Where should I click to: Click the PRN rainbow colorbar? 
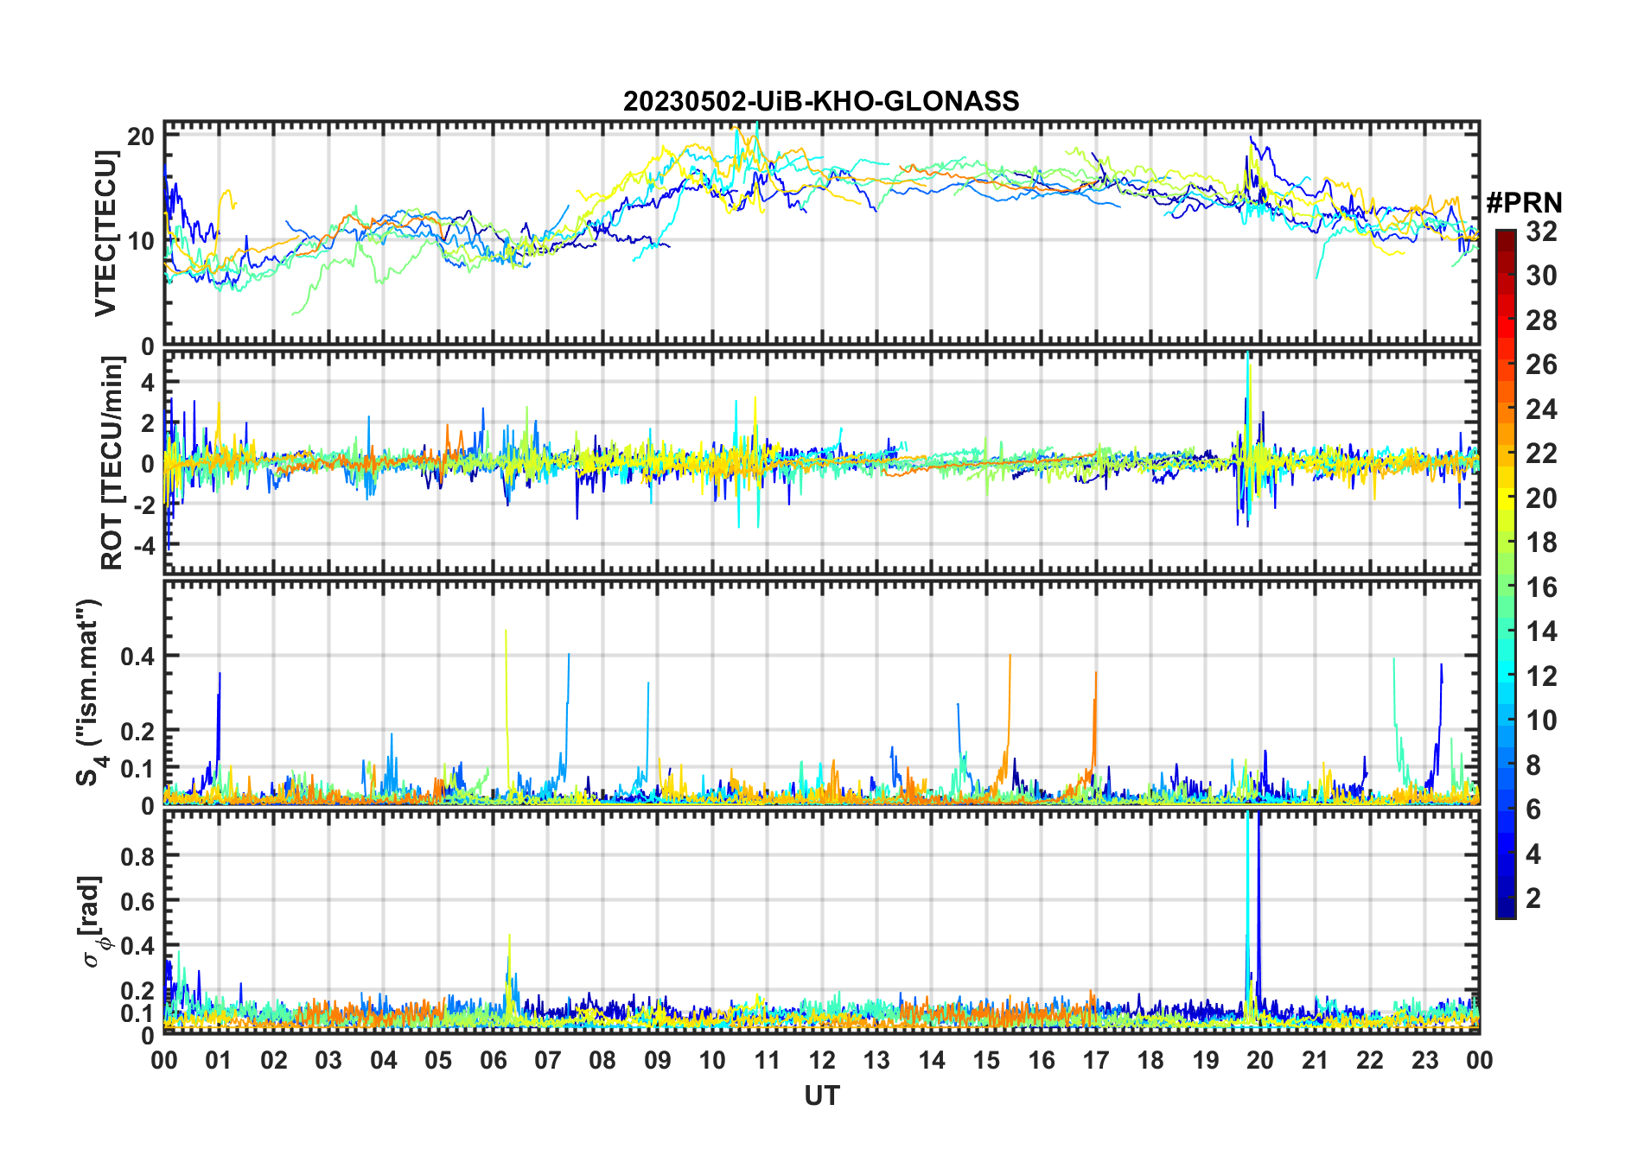pyautogui.click(x=1505, y=574)
